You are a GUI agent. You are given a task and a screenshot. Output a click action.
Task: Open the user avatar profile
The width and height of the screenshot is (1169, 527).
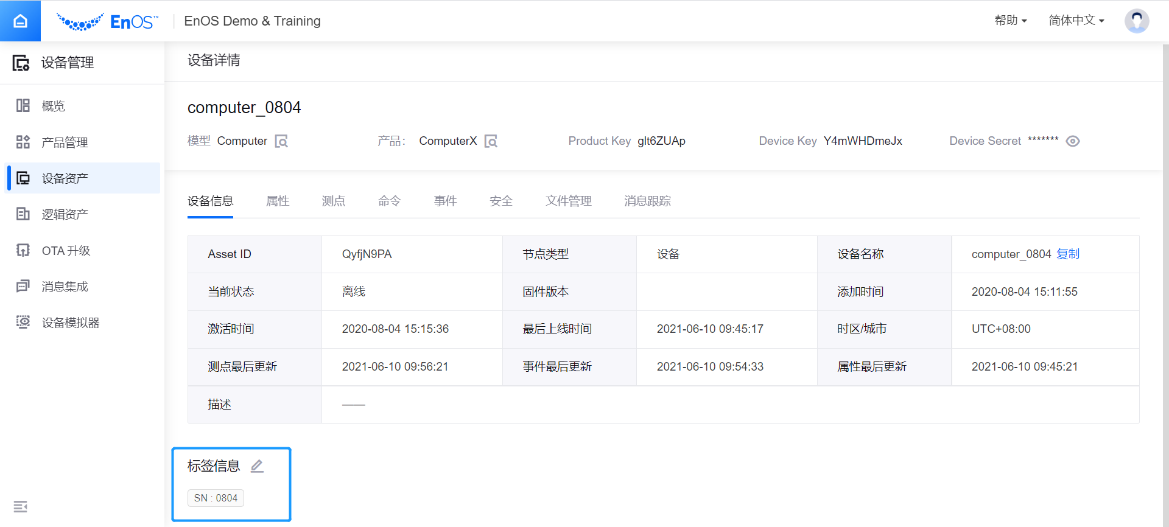pyautogui.click(x=1136, y=21)
